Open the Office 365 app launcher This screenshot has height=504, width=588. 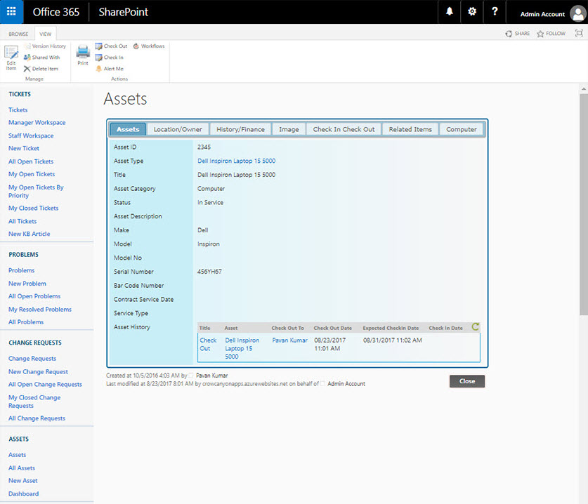click(x=11, y=11)
